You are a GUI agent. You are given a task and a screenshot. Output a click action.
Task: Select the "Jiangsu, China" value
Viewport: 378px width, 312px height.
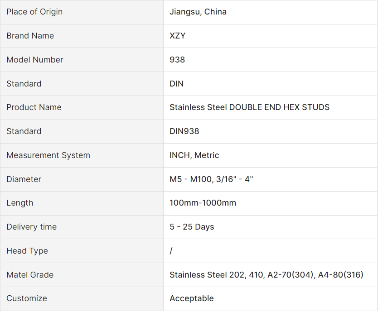(198, 12)
